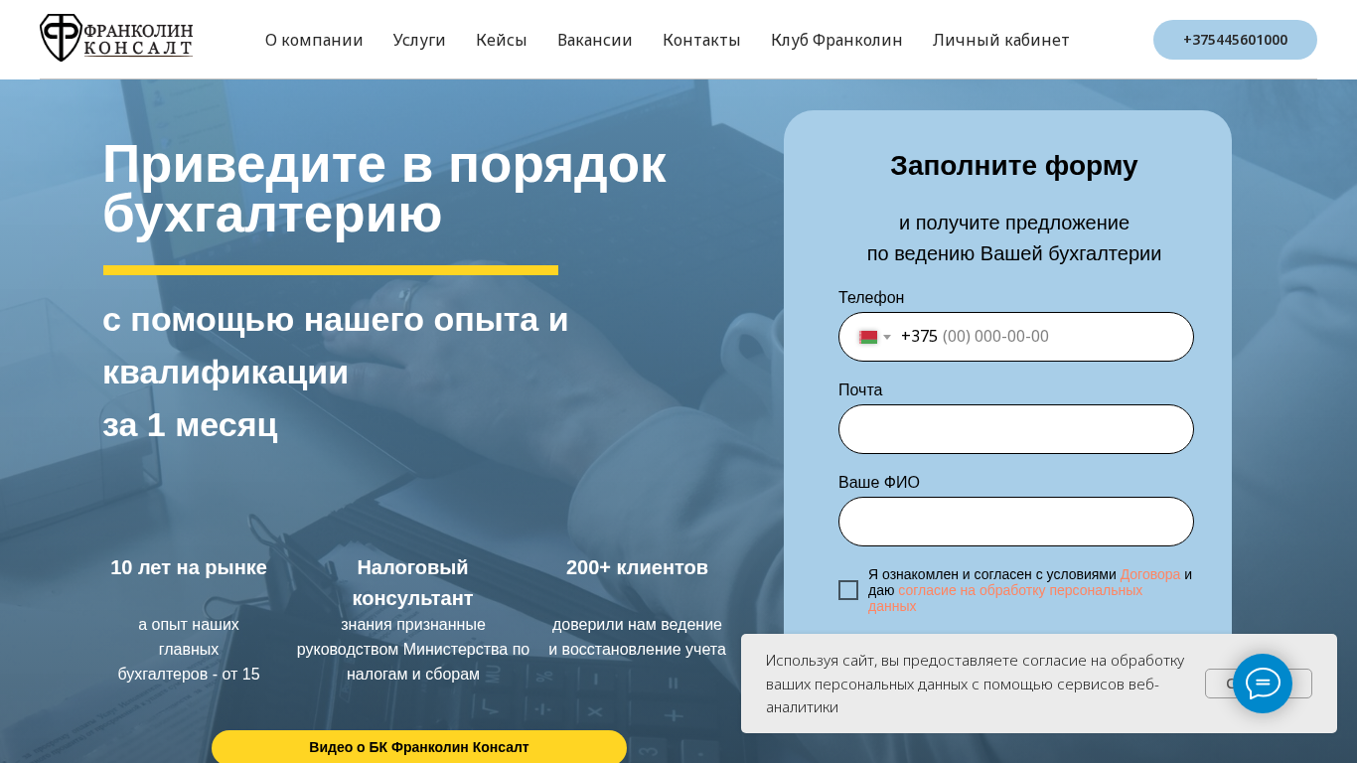Open Личный кабинет in the menu

[1001, 40]
